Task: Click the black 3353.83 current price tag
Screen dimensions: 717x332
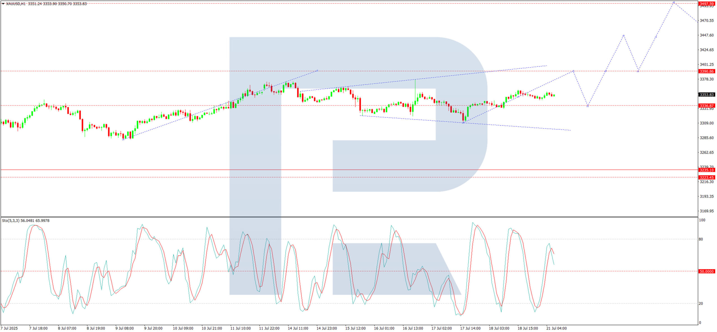Action: coord(706,95)
